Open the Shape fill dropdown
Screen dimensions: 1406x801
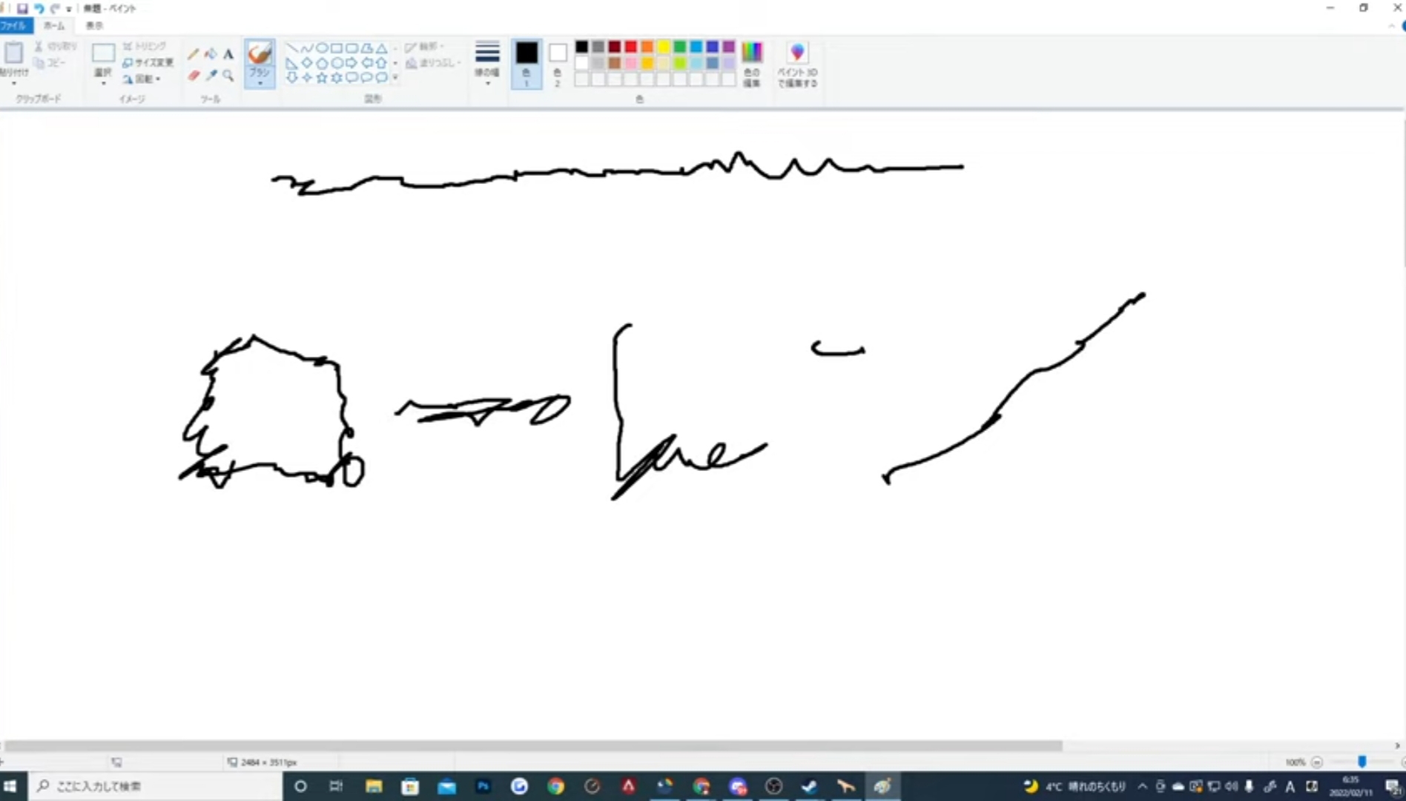[x=433, y=63]
